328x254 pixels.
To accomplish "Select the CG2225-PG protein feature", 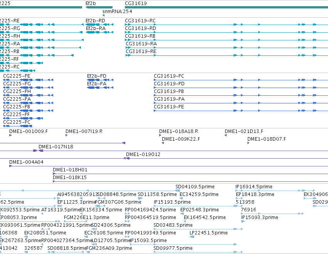I will tap(28, 88).
